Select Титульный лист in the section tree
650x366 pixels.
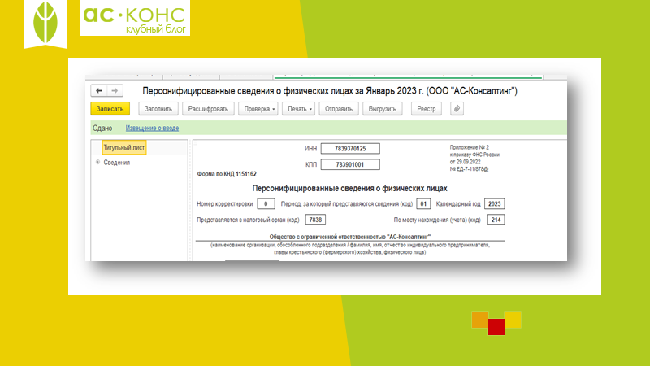point(124,147)
